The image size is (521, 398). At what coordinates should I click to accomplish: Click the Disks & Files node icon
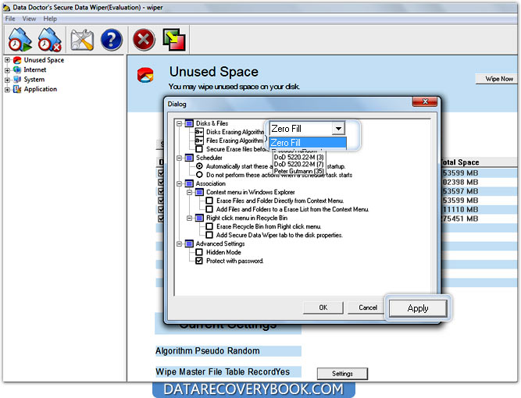pyautogui.click(x=189, y=123)
